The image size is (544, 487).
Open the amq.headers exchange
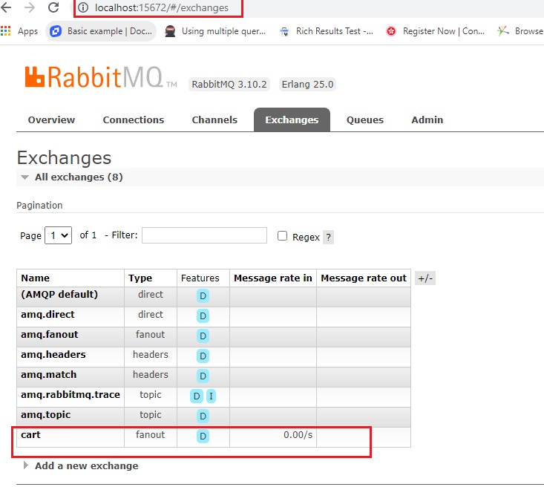click(x=53, y=354)
